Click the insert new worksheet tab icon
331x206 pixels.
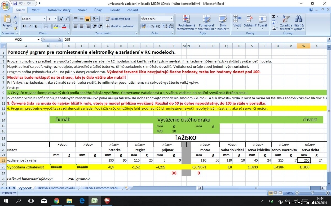pyautogui.click(x=127, y=188)
